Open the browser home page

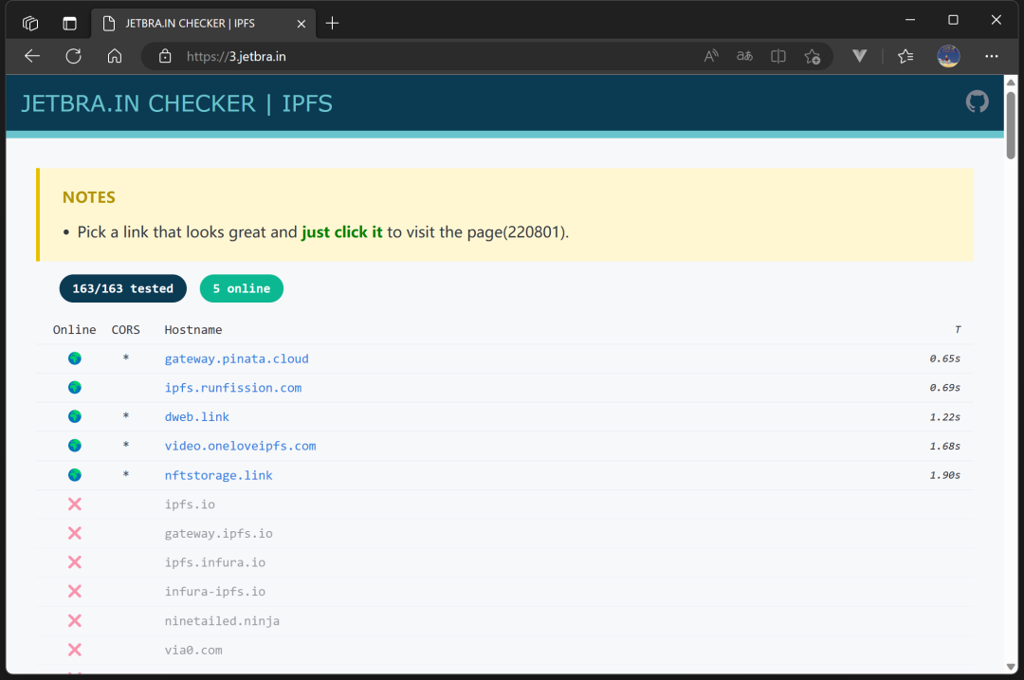(x=115, y=56)
